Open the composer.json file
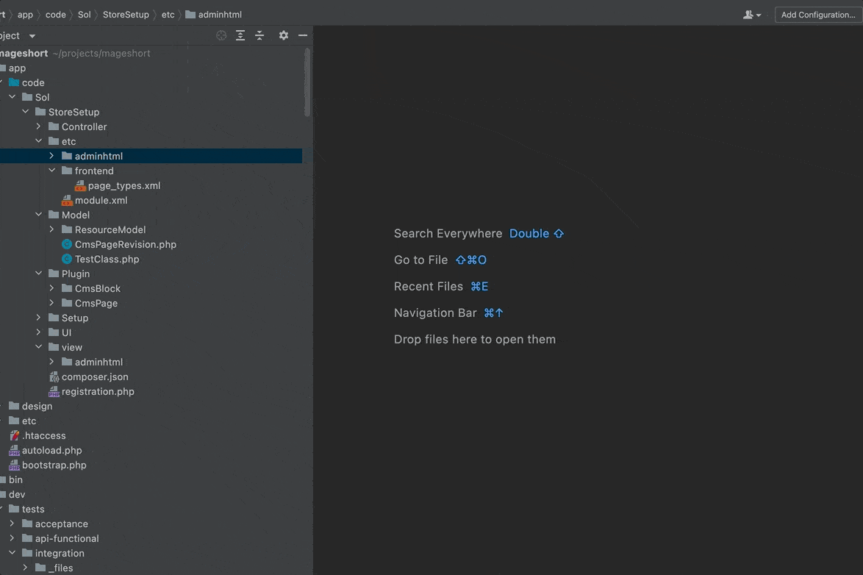Screen dimensions: 863x575 pyautogui.click(x=95, y=377)
